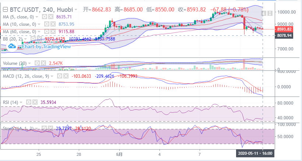Open RSI (14) settings gear
This screenshot has width=302, height=161.
coord(28,102)
